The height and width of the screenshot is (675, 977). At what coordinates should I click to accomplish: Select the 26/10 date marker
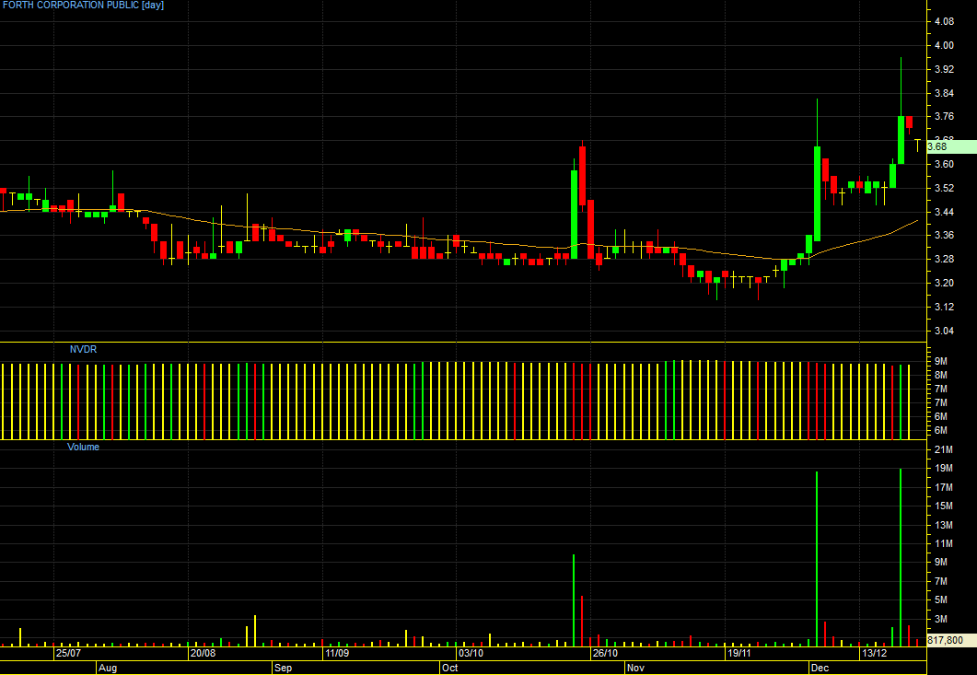click(x=605, y=654)
